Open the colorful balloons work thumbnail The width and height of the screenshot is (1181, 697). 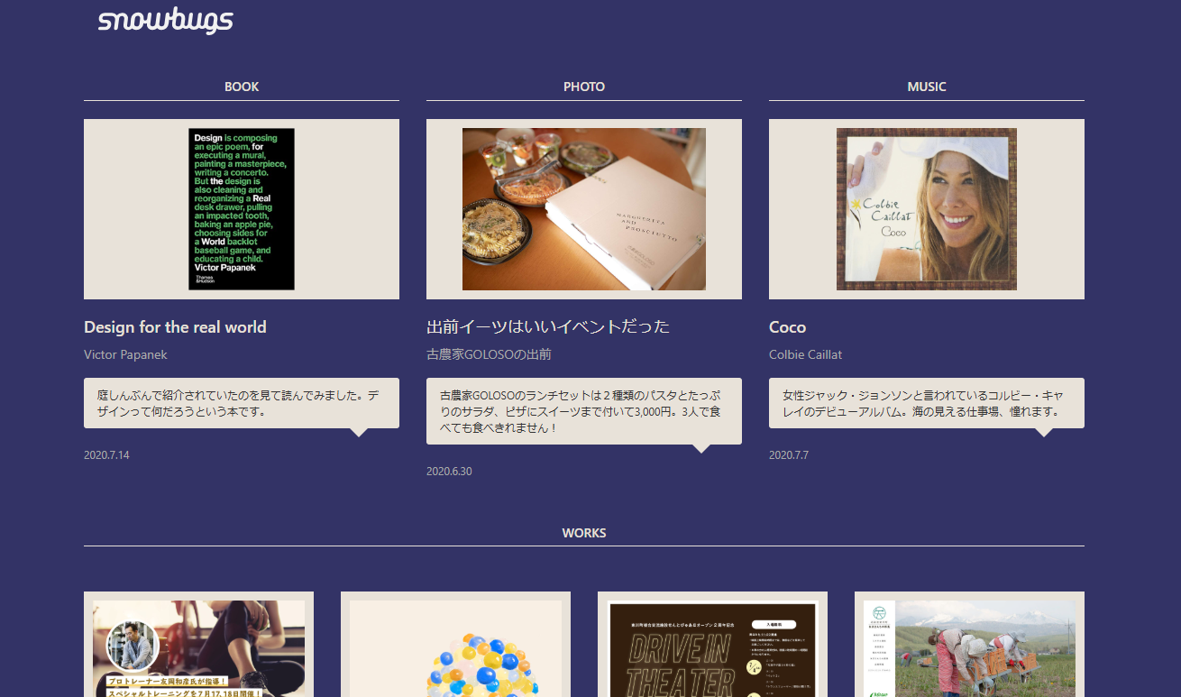point(455,645)
